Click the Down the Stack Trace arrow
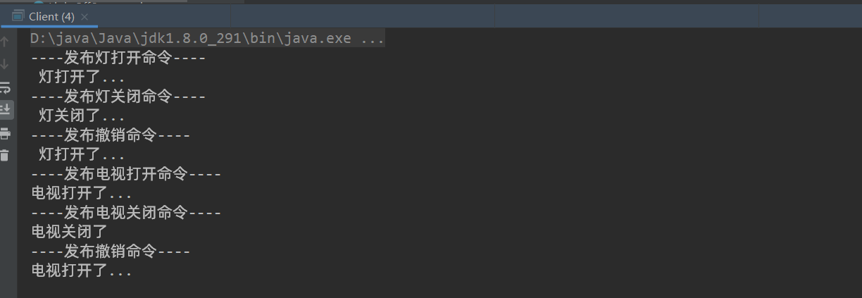Screen dimensions: 862x298 pyautogui.click(x=5, y=64)
